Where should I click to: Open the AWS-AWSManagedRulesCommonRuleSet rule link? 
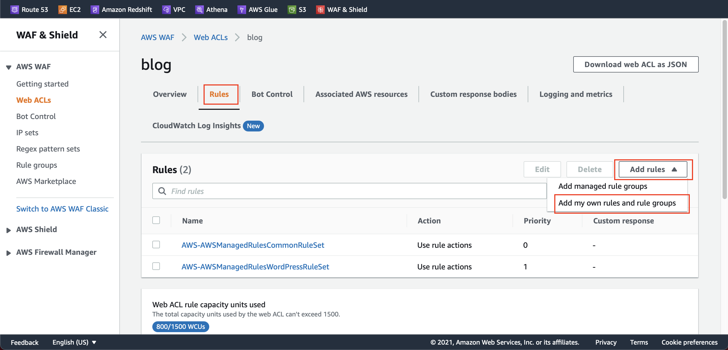[253, 245]
